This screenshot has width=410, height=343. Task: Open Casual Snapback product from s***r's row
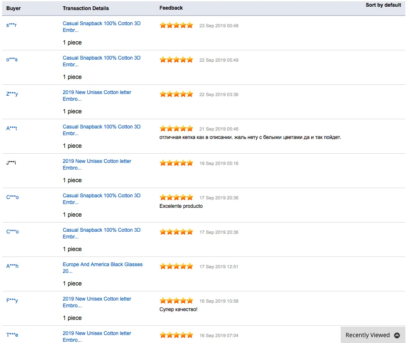(102, 26)
